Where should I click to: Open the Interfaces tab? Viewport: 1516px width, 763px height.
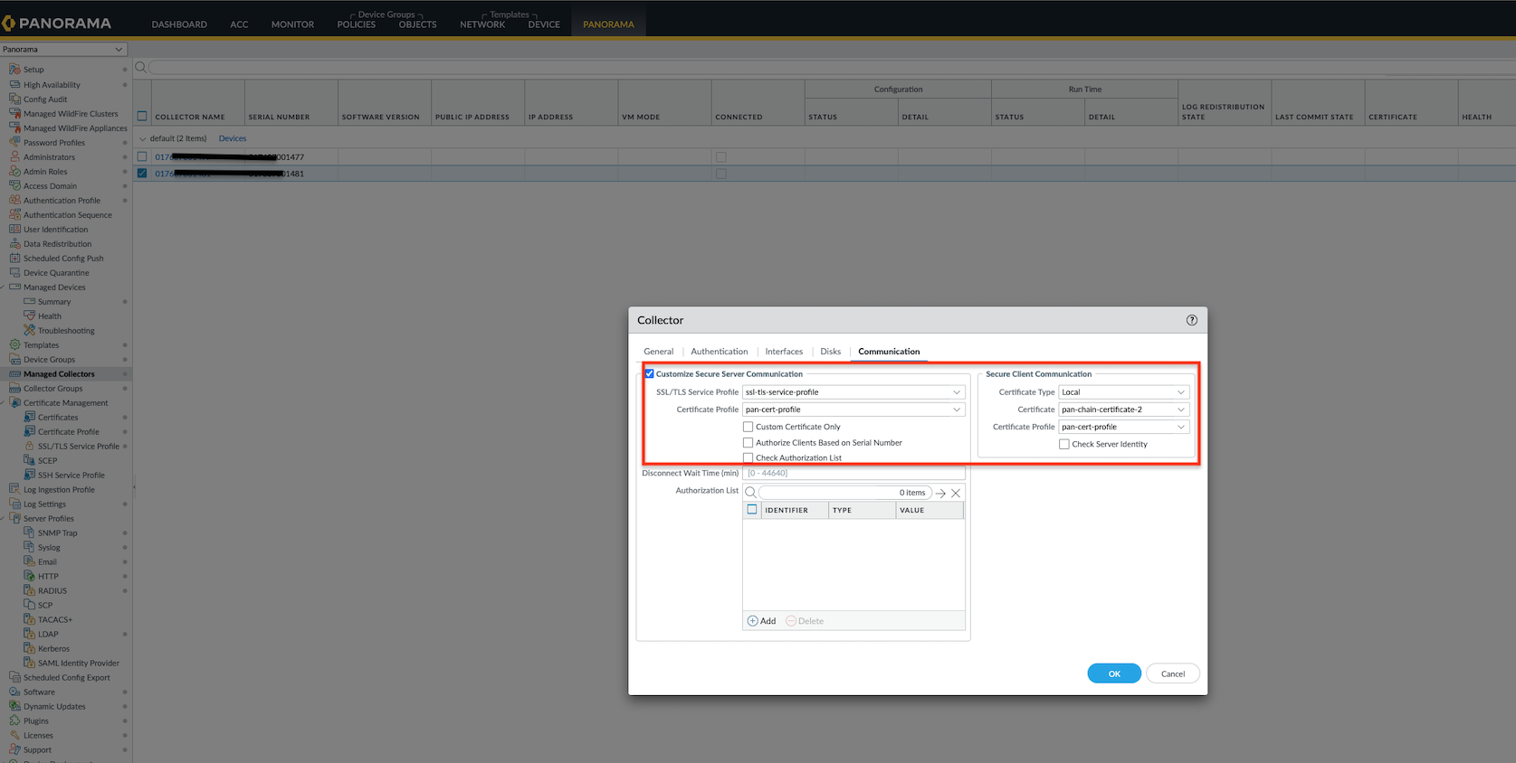(x=784, y=352)
